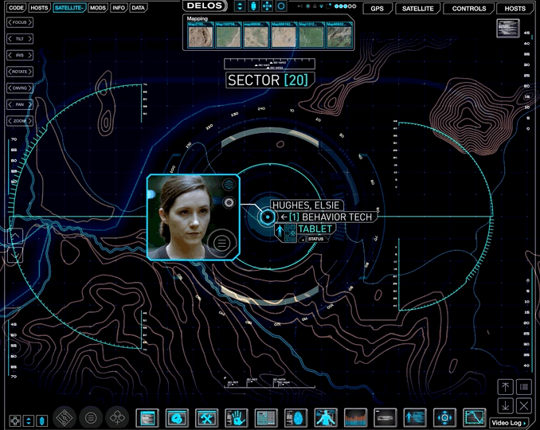
Task: Switch to the DATA tab
Action: [138, 8]
